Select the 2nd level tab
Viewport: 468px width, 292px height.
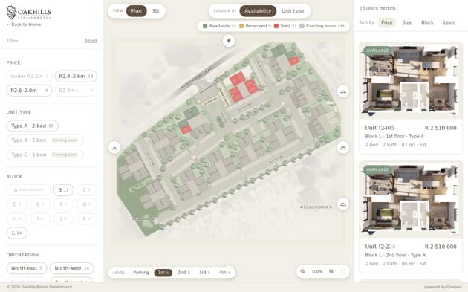(183, 272)
